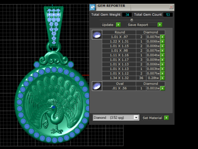Click green arrow for 1.34 X 1.32 row
This screenshot has height=149, width=198.
click(x=163, y=78)
